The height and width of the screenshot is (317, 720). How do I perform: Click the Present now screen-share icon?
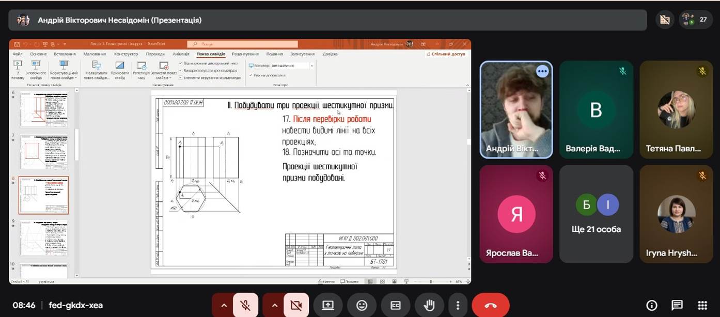(328, 305)
